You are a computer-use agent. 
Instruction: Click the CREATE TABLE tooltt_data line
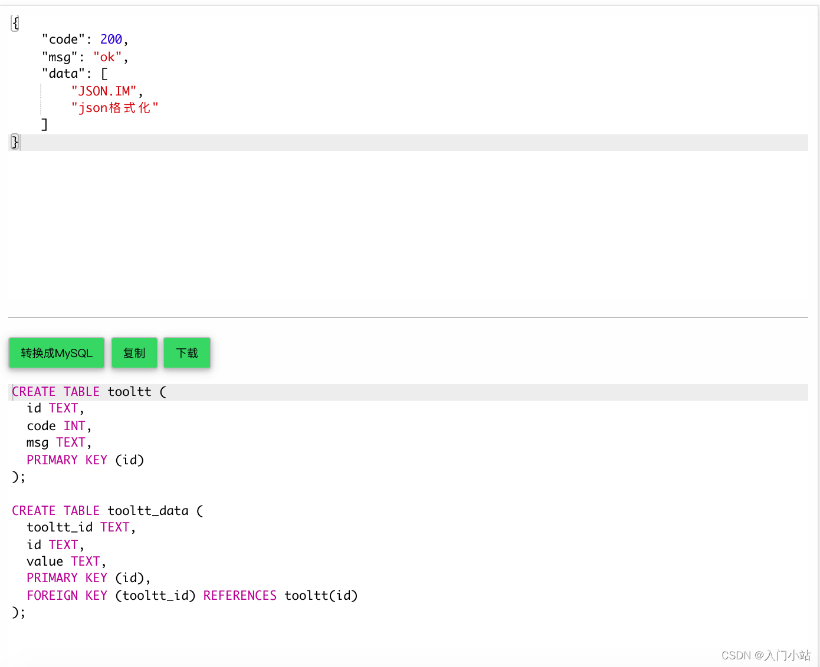point(107,511)
